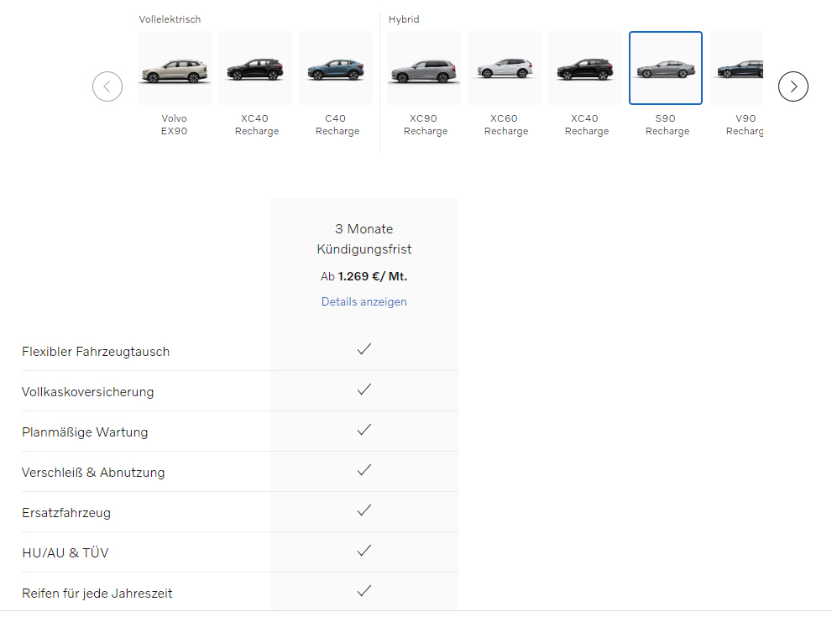The image size is (832, 633).
Task: Click the checkmark for Vollkaskoversicherung
Action: [x=364, y=390]
